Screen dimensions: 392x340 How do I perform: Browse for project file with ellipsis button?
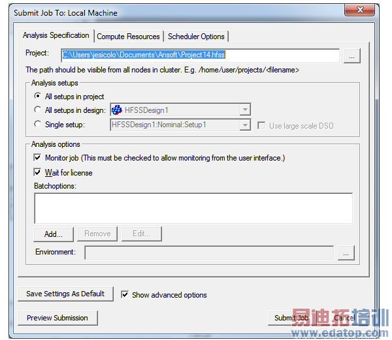point(352,55)
